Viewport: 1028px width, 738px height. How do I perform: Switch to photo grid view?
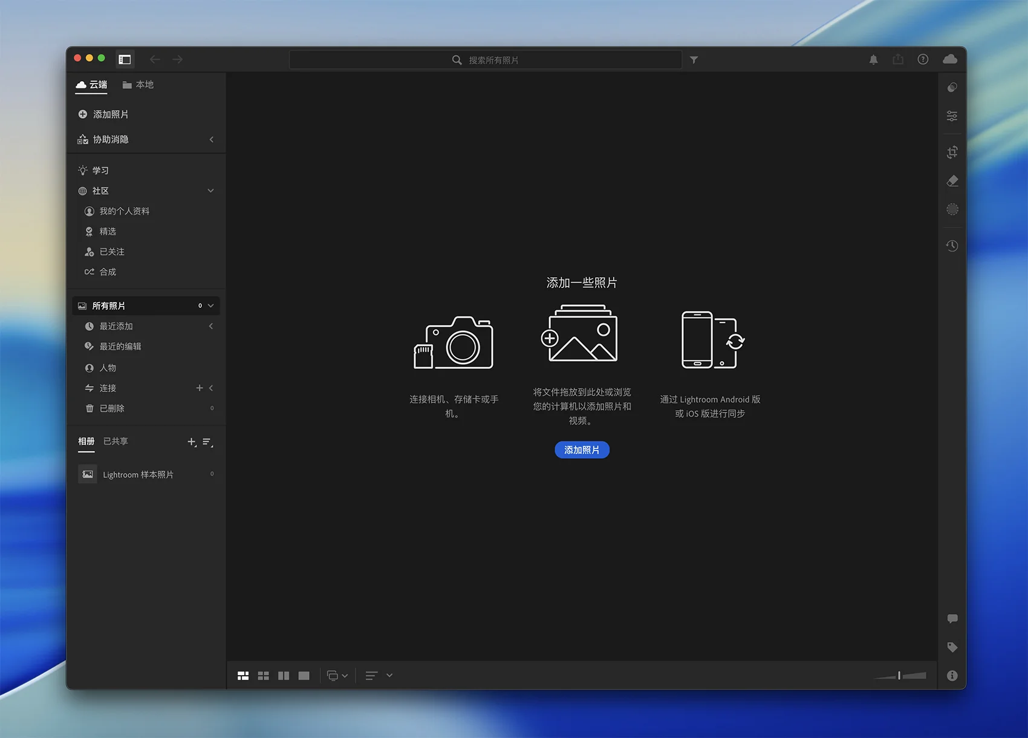point(243,676)
